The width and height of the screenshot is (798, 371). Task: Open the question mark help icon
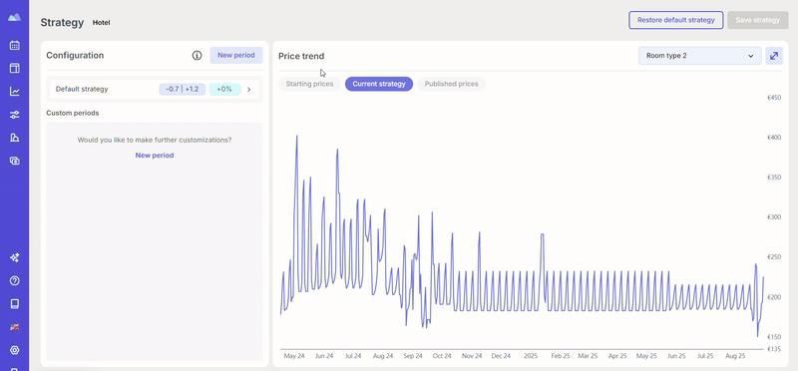click(14, 281)
